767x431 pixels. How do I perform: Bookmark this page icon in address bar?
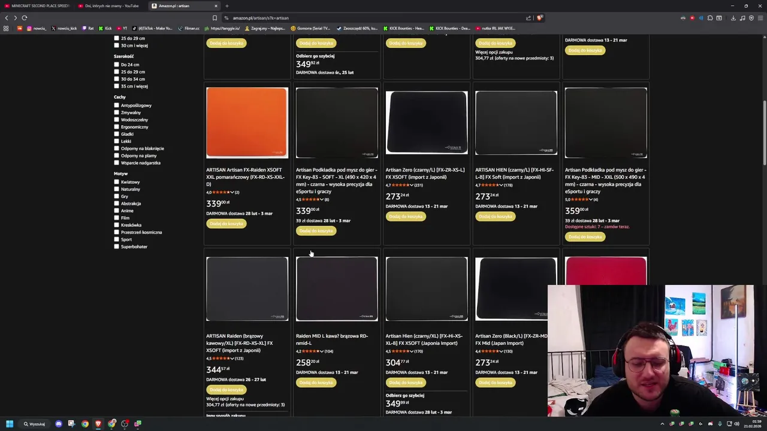coord(215,18)
